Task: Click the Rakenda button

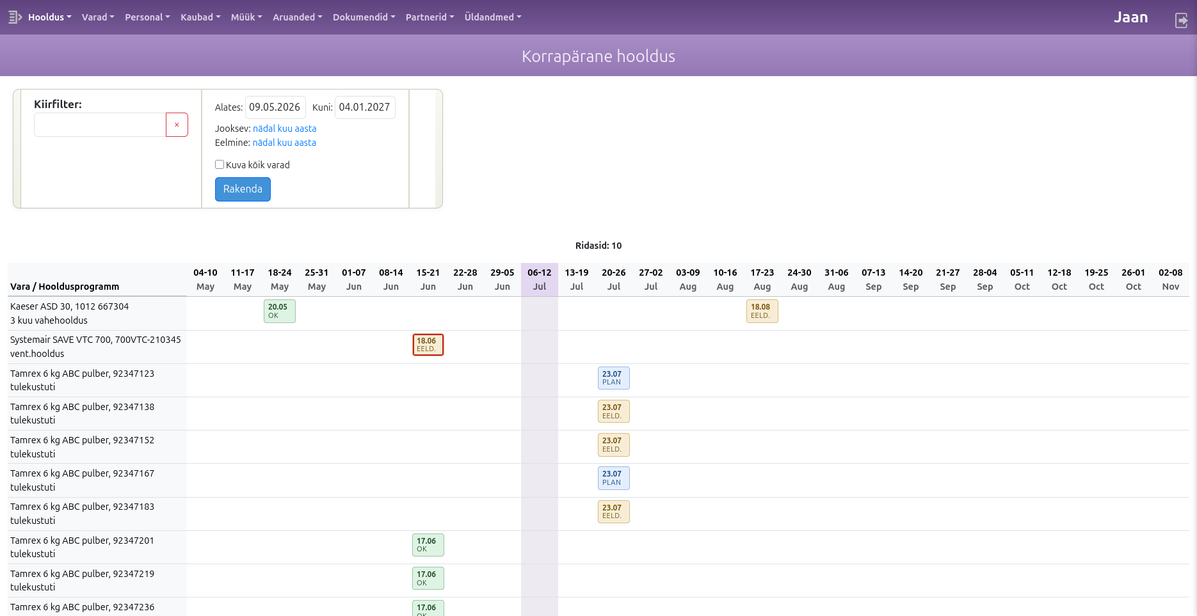Action: click(x=243, y=189)
